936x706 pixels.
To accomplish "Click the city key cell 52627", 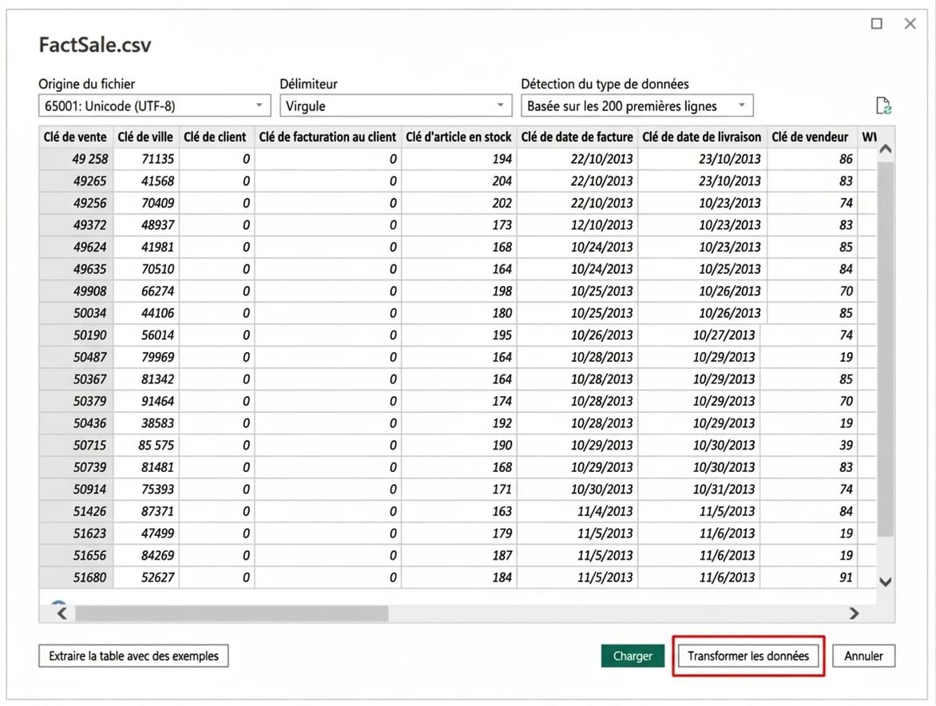I will click(146, 577).
